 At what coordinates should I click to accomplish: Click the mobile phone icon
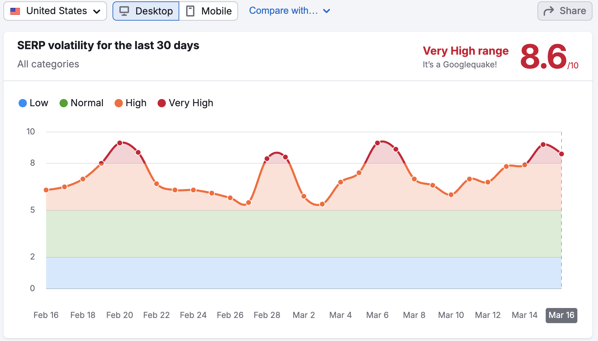click(x=190, y=11)
